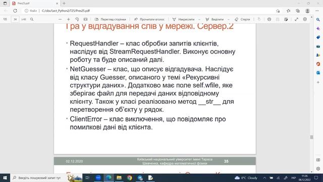Expand the Накреслити pen options dropdown
Viewport: 323px width, 182px height.
click(199, 19)
